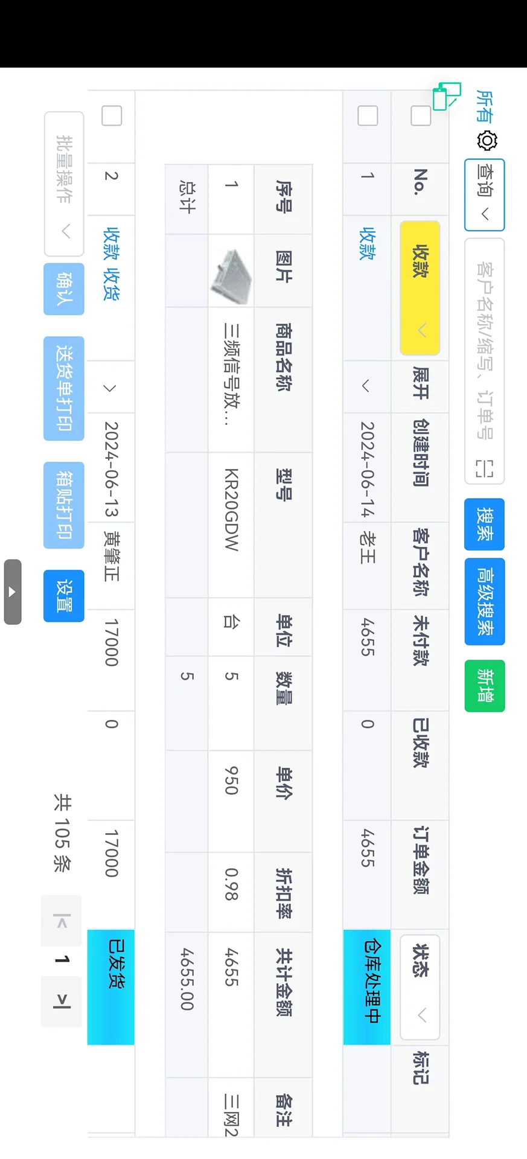527x1159 pixels.
Task: Toggle the select-all checkbox in the header
Action: [x=421, y=116]
